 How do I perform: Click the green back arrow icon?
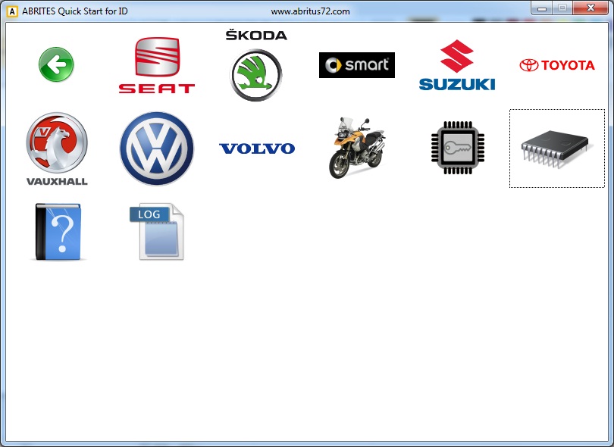(x=56, y=64)
